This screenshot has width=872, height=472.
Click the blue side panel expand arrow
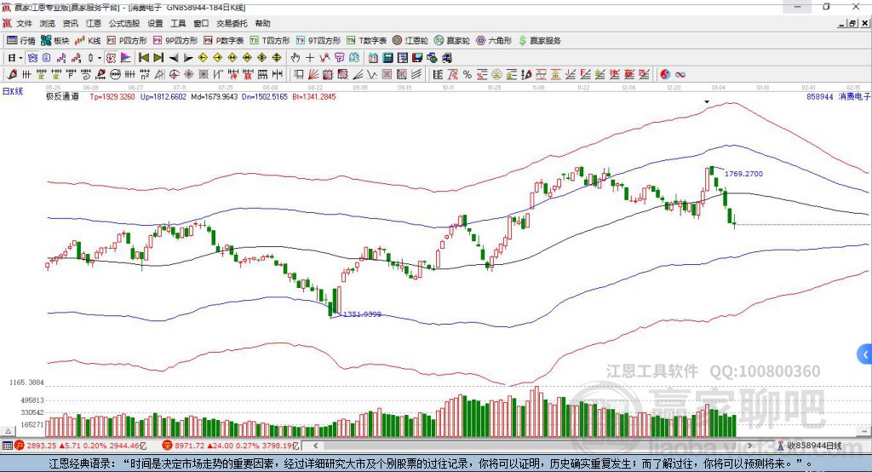tap(865, 354)
